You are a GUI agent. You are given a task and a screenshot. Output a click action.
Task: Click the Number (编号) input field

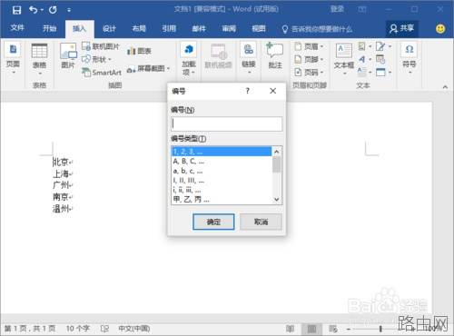226,124
